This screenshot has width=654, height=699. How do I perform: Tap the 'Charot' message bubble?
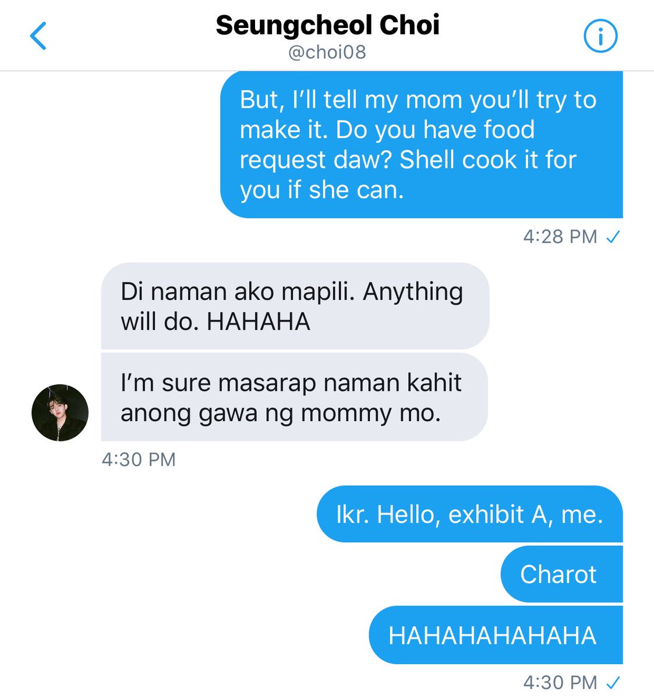[562, 574]
